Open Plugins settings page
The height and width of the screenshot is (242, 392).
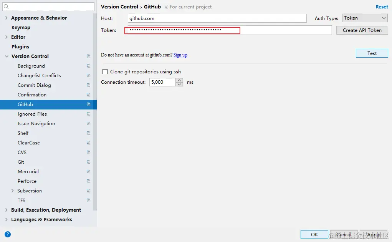[20, 47]
